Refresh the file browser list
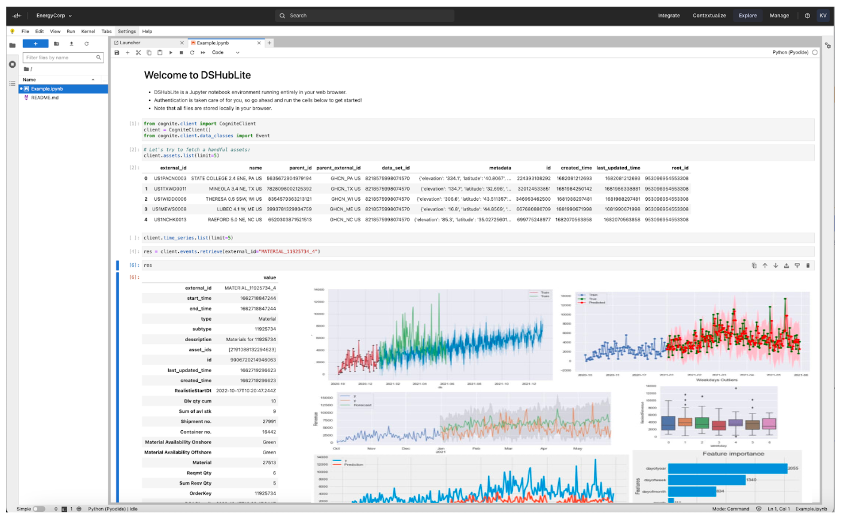 pyautogui.click(x=87, y=43)
